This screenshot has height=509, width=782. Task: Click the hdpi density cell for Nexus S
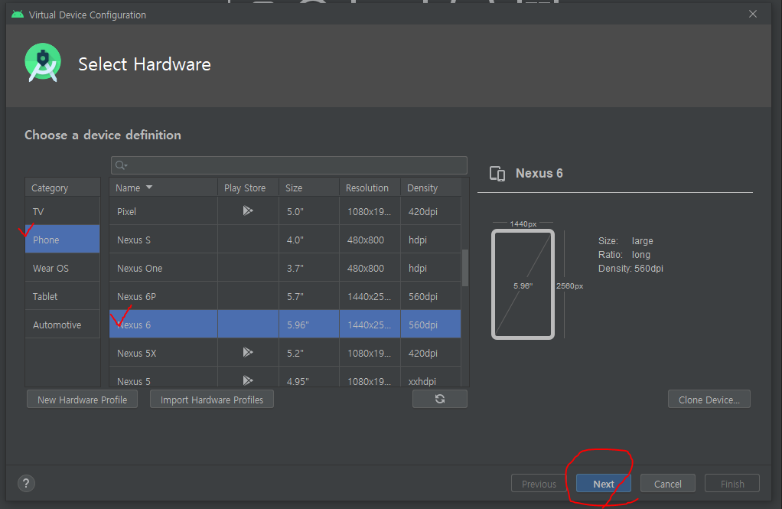click(431, 240)
